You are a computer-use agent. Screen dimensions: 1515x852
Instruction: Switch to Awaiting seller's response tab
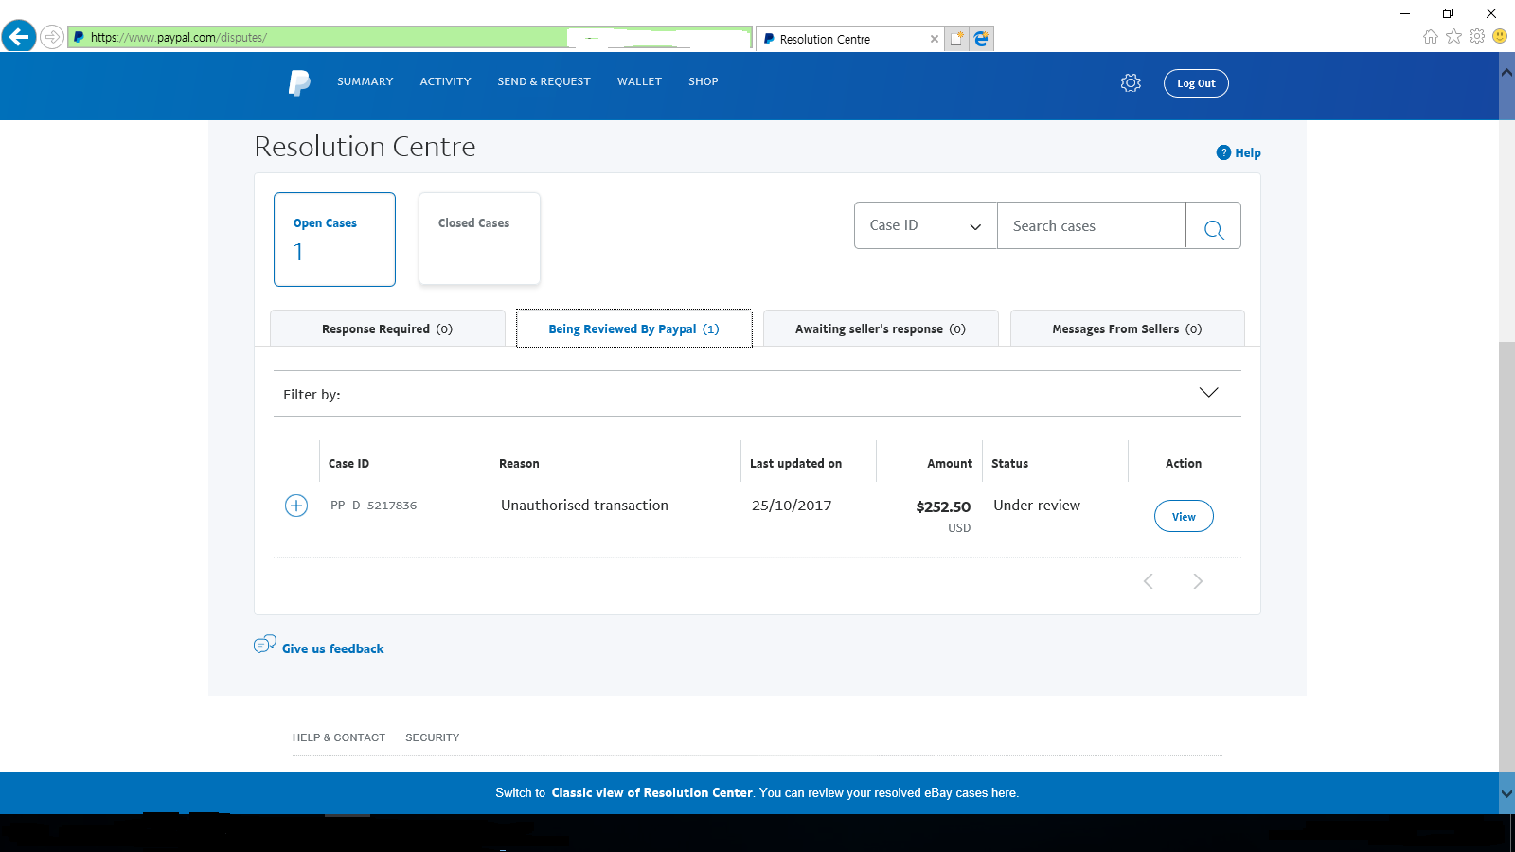coord(881,328)
